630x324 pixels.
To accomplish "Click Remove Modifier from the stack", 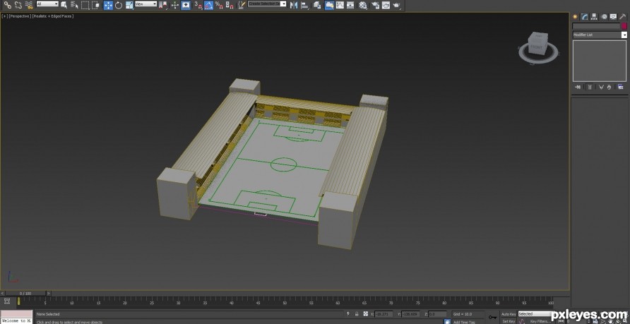I will tap(609, 87).
